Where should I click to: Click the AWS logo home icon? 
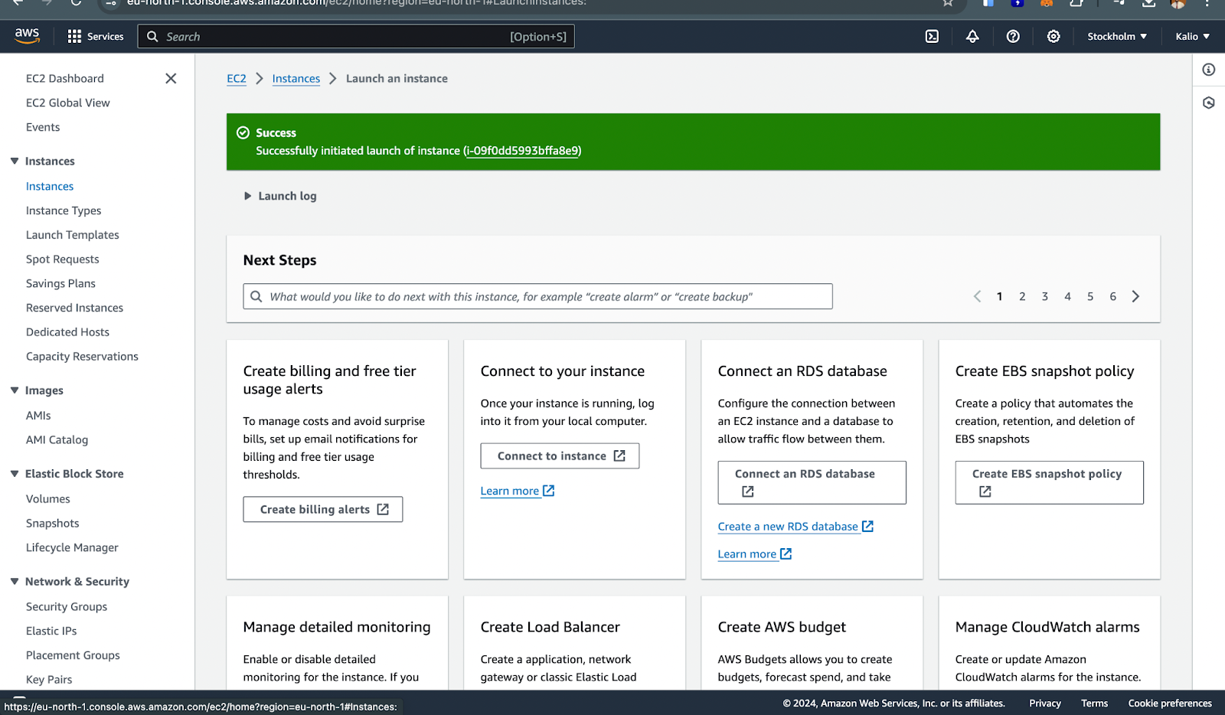pos(27,36)
